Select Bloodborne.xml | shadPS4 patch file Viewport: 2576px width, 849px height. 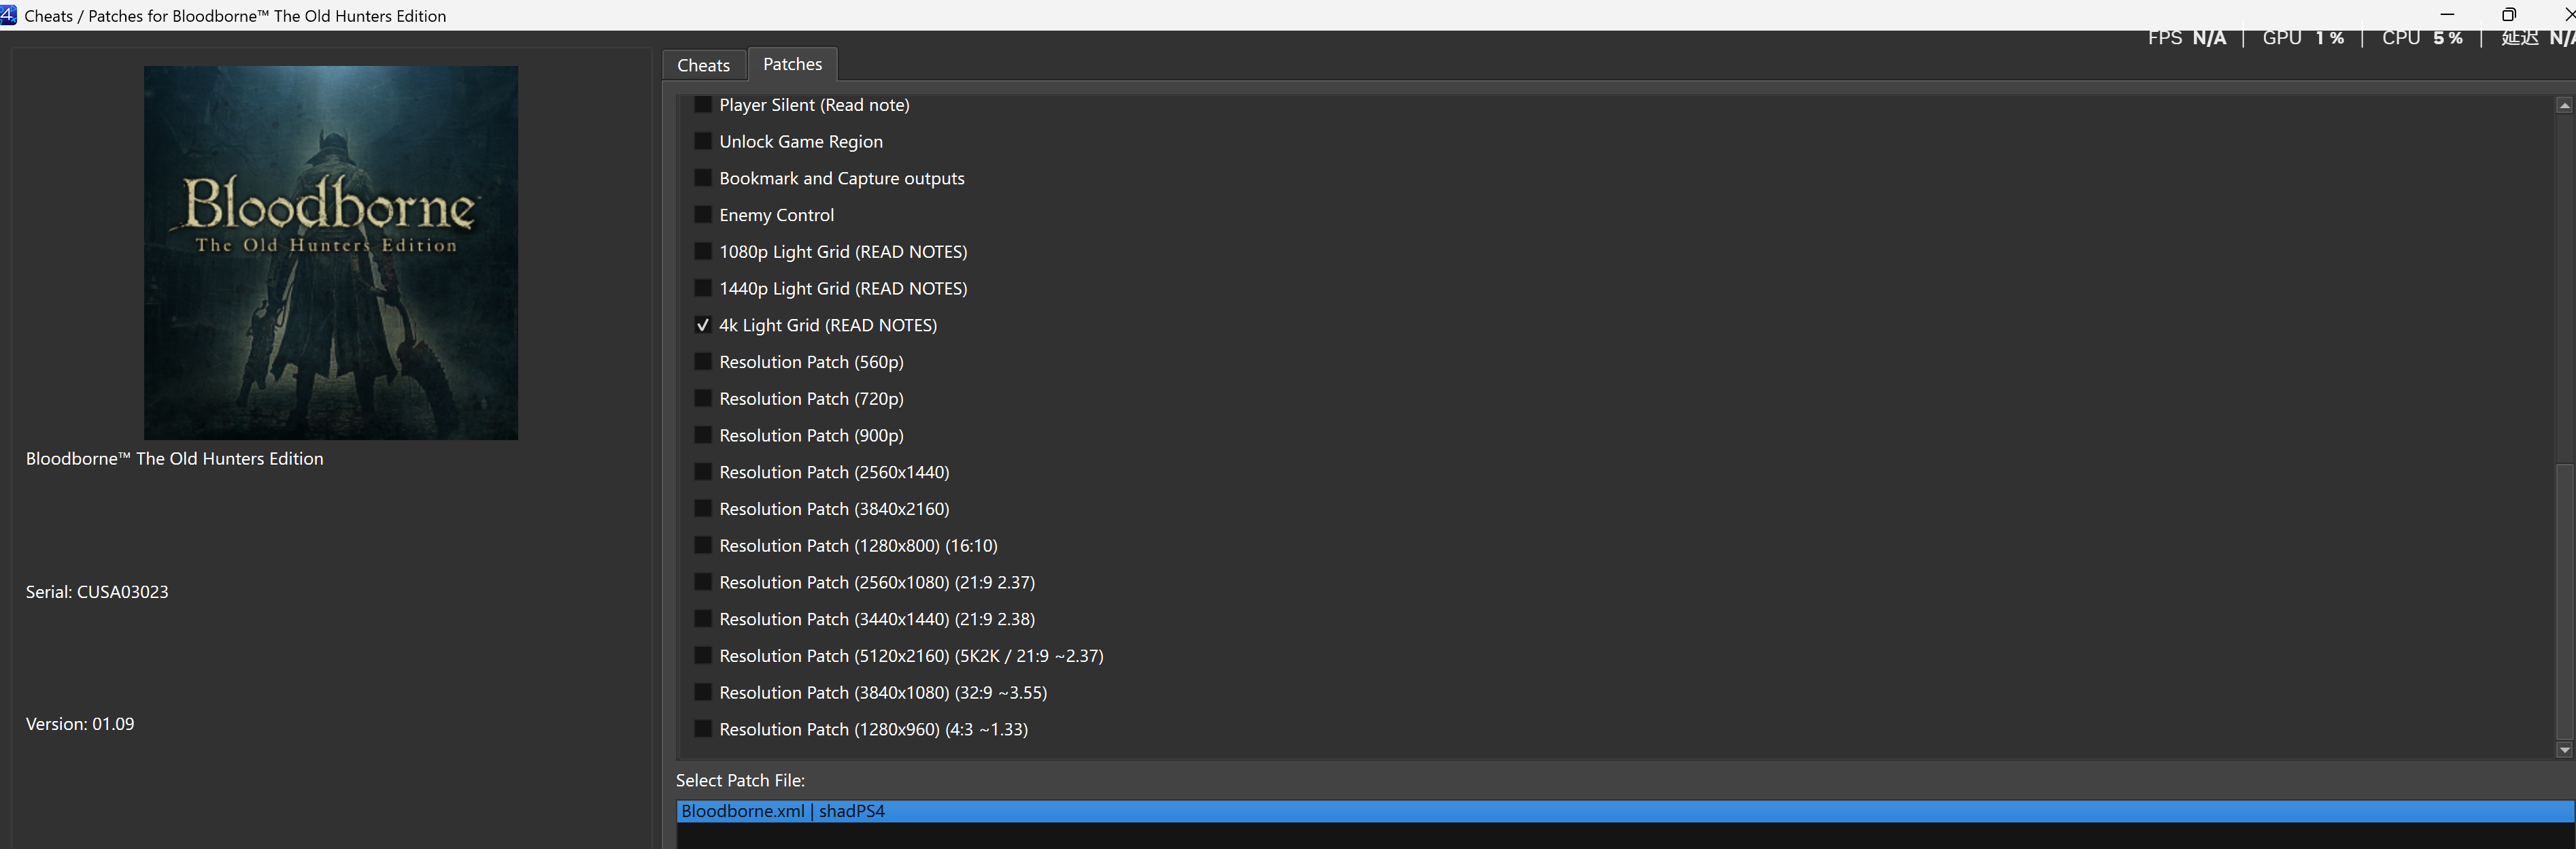(x=783, y=811)
